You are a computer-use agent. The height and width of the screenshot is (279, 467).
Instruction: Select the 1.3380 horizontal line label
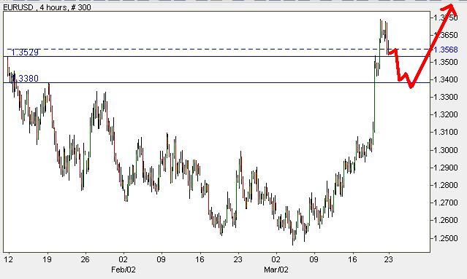pos(25,79)
